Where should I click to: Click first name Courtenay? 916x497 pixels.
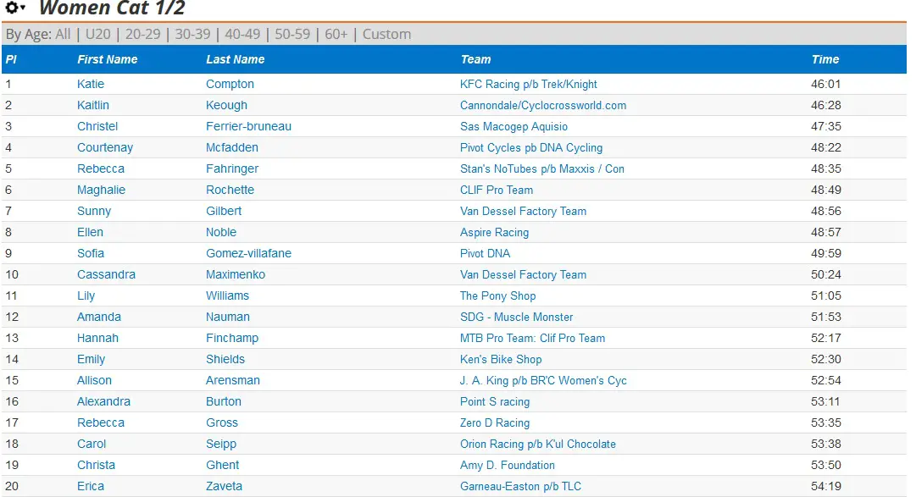point(105,148)
